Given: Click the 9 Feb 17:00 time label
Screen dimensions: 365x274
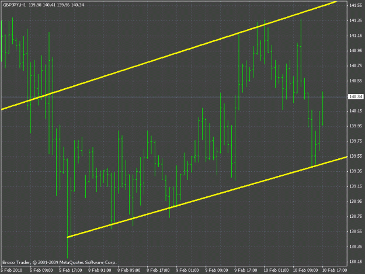Looking at the screenshot, I should [246, 270].
